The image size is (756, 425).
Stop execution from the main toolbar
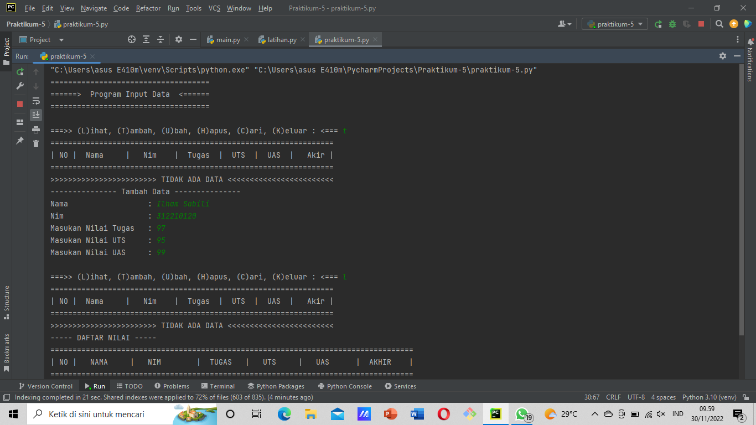[701, 24]
